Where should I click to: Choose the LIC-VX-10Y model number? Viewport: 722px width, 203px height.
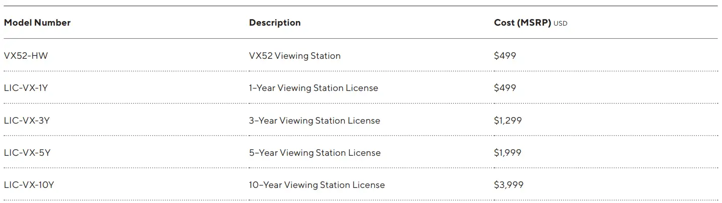(29, 185)
